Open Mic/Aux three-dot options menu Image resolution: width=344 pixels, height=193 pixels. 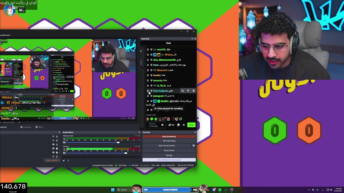click(64, 149)
